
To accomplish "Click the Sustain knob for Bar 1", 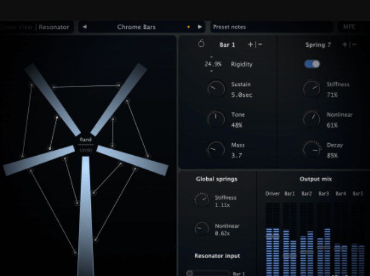I will coord(215,89).
